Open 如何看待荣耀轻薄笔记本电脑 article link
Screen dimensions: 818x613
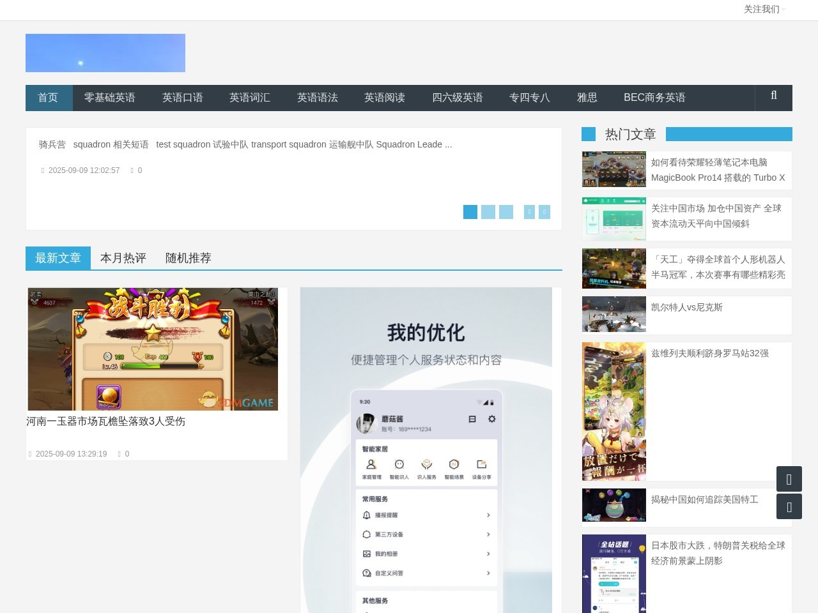coord(718,170)
